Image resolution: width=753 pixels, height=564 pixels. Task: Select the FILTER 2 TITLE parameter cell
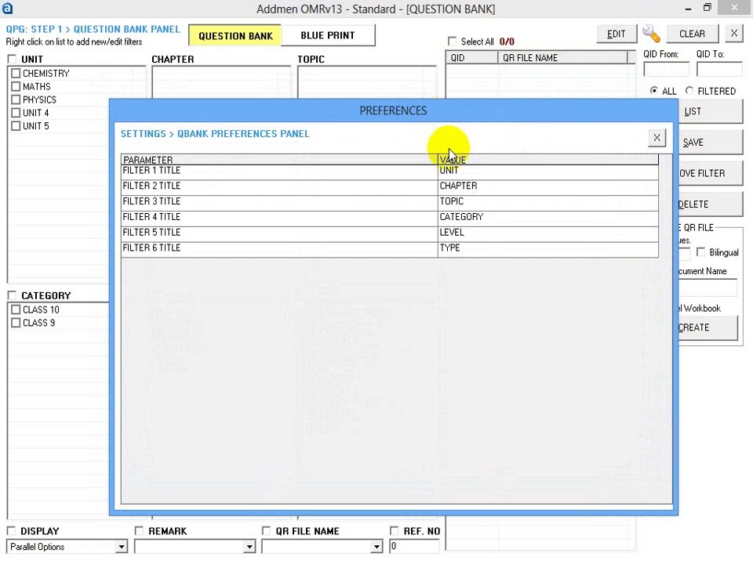point(279,186)
